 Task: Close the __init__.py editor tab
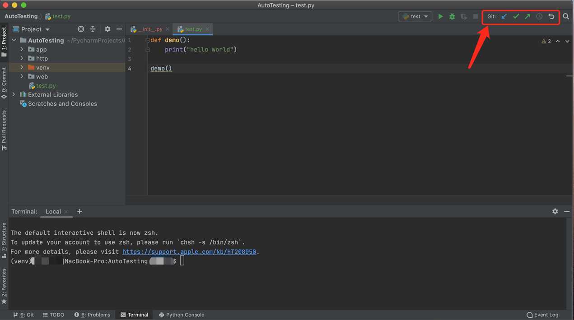168,29
